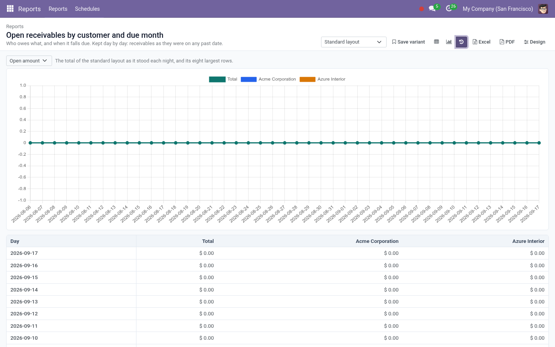Switch company via My Company (San Francisco)
The height and width of the screenshot is (347, 555).
[x=498, y=9]
